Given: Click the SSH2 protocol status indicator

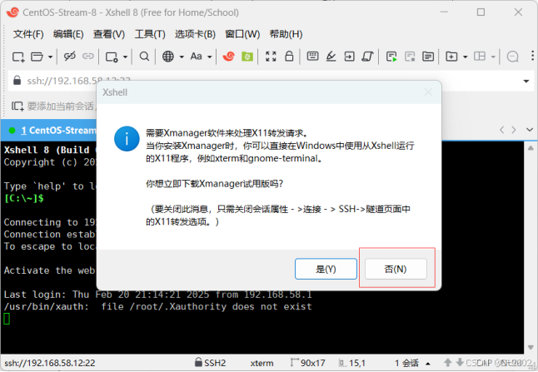Looking at the screenshot, I should [x=211, y=363].
